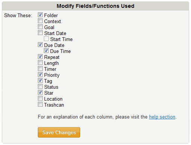Enable the Location checkbox

(x=40, y=98)
